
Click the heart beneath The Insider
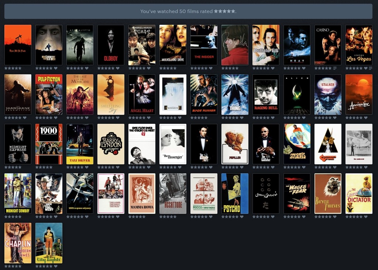pyautogui.click(x=211, y=69)
